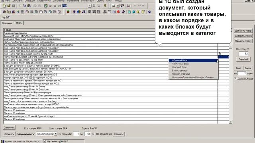Click the yellow note icon in second toolbar

[143, 12]
